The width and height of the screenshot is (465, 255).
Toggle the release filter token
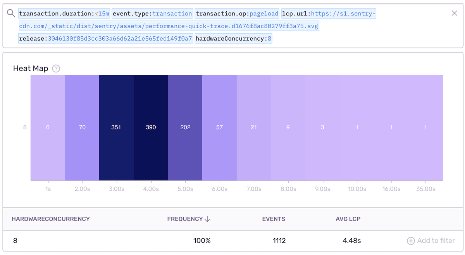pos(105,38)
